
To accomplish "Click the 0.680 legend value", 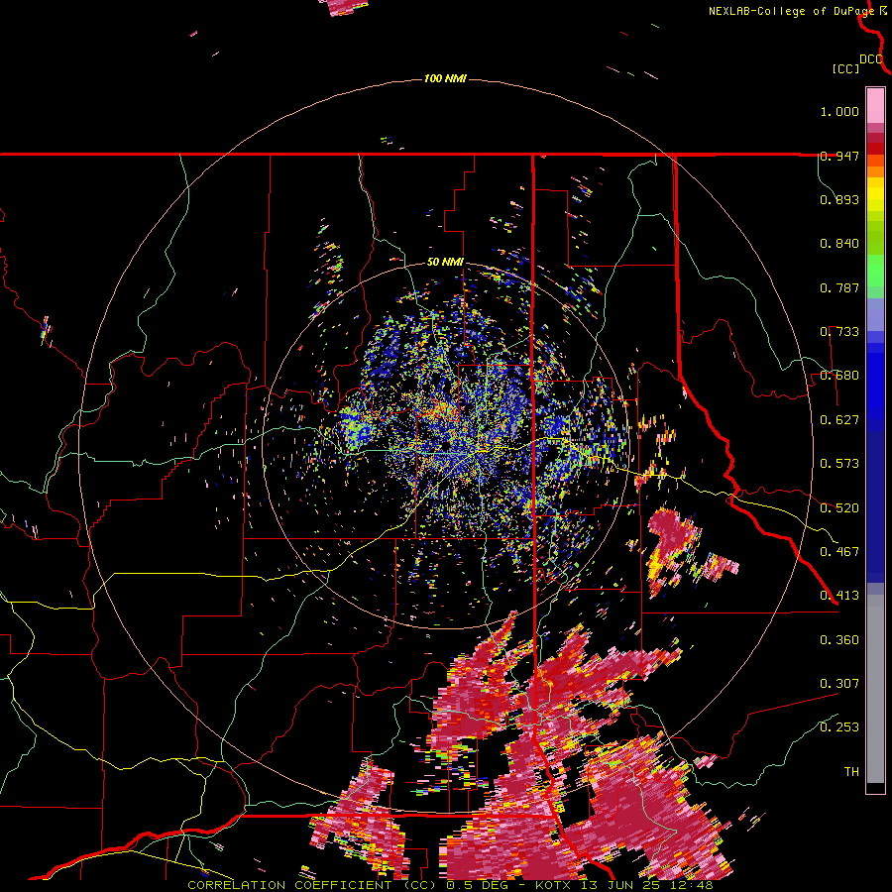I will [x=839, y=376].
